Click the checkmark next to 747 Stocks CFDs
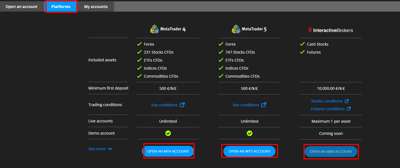 pos(221,52)
